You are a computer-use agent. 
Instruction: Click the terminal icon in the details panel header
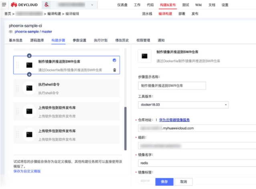pyautogui.click(x=144, y=56)
